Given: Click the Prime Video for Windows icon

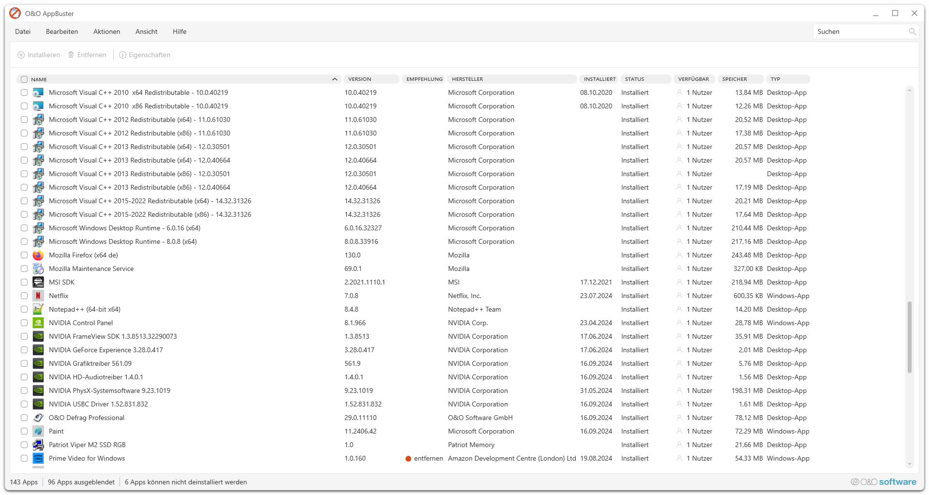Looking at the screenshot, I should click(x=38, y=458).
